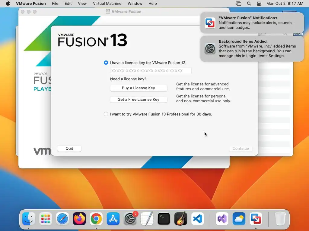Open the Window menu
This screenshot has width=309, height=231.
pyautogui.click(x=135, y=4)
